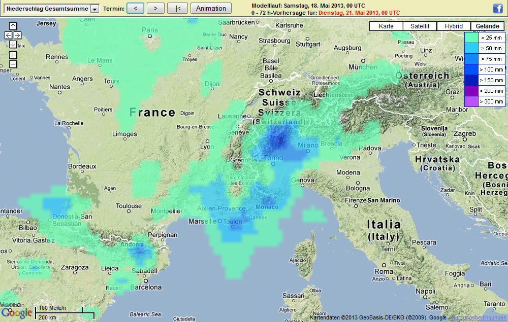The width and height of the screenshot is (508, 322).
Task: Click the 'Termin:' label
Action: tap(114, 9)
